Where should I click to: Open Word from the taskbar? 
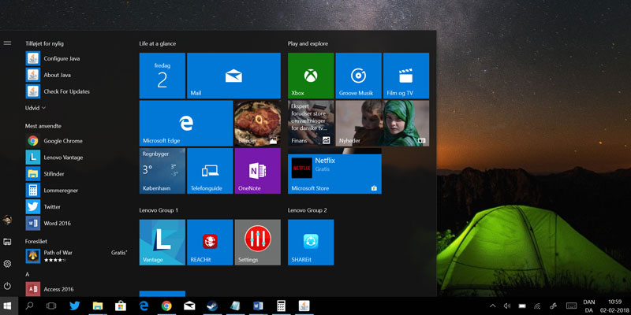[x=258, y=306]
